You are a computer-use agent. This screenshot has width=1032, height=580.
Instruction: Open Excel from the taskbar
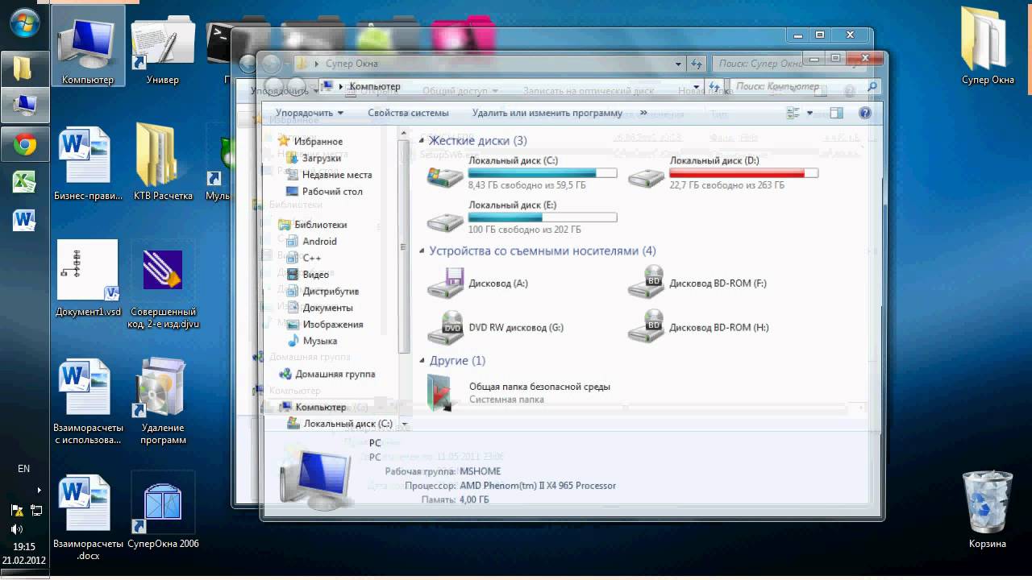click(x=24, y=182)
